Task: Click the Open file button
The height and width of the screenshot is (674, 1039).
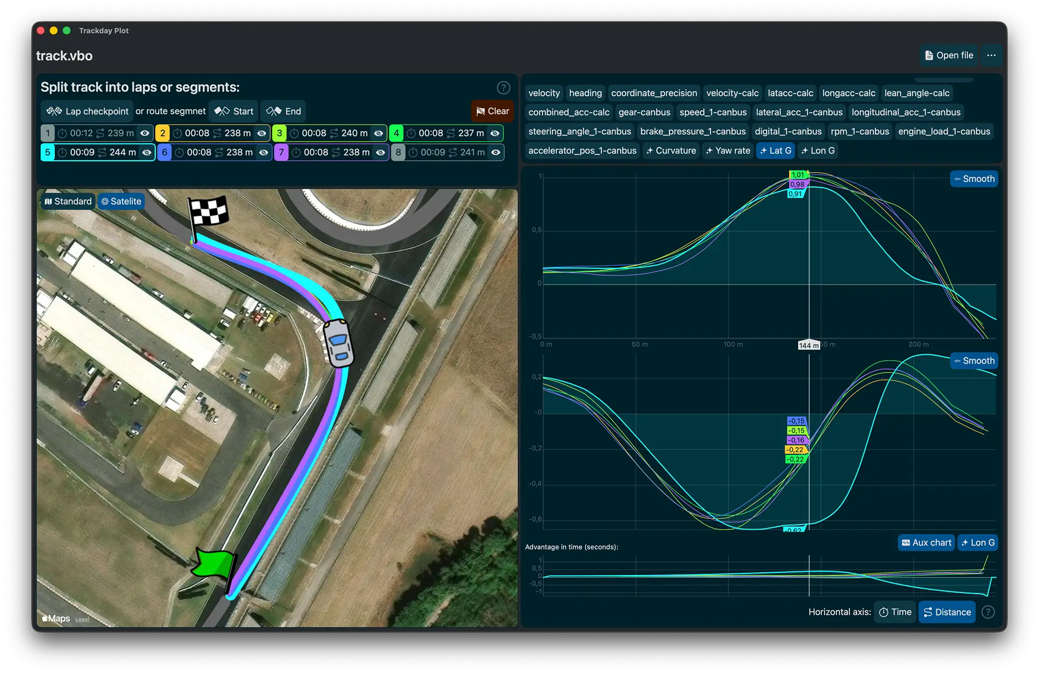Action: 949,55
